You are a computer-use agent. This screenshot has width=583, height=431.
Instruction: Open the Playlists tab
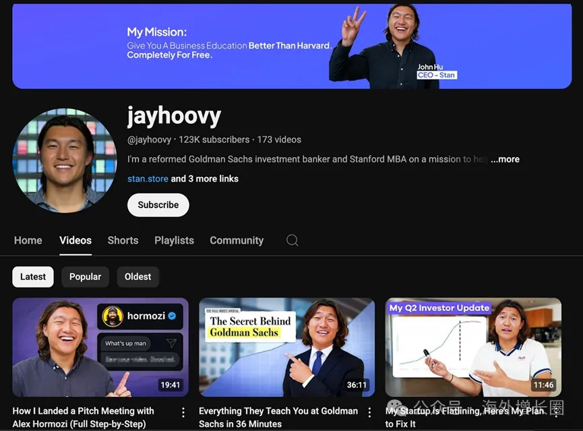174,240
